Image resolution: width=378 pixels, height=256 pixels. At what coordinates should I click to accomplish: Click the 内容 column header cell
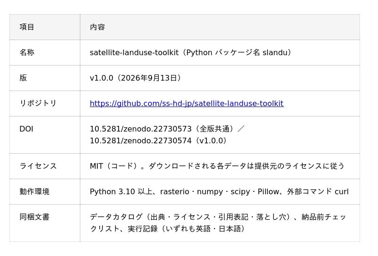click(220, 27)
